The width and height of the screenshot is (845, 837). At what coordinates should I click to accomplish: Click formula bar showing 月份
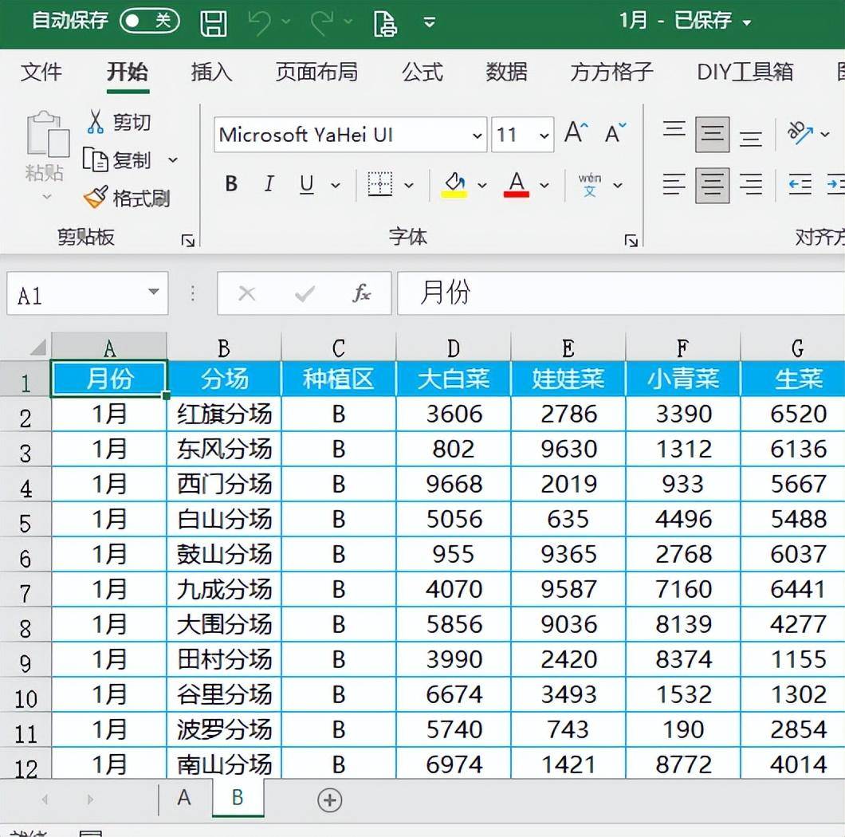621,293
